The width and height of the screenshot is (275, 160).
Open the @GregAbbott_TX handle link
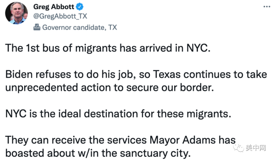(x=60, y=16)
